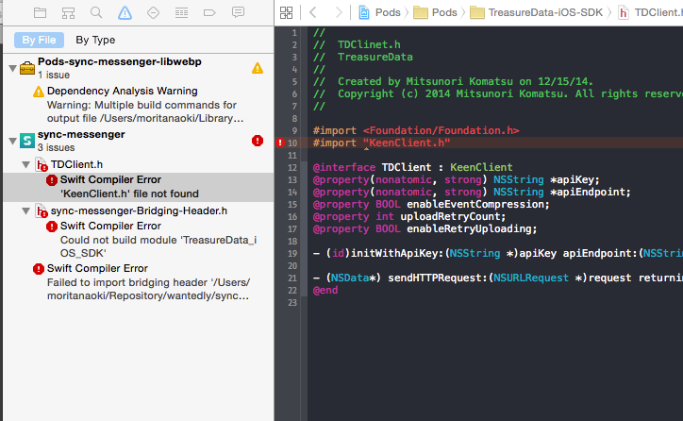Open the Symbol navigator hierarchy icon
This screenshot has height=421, width=683.
coord(68,12)
